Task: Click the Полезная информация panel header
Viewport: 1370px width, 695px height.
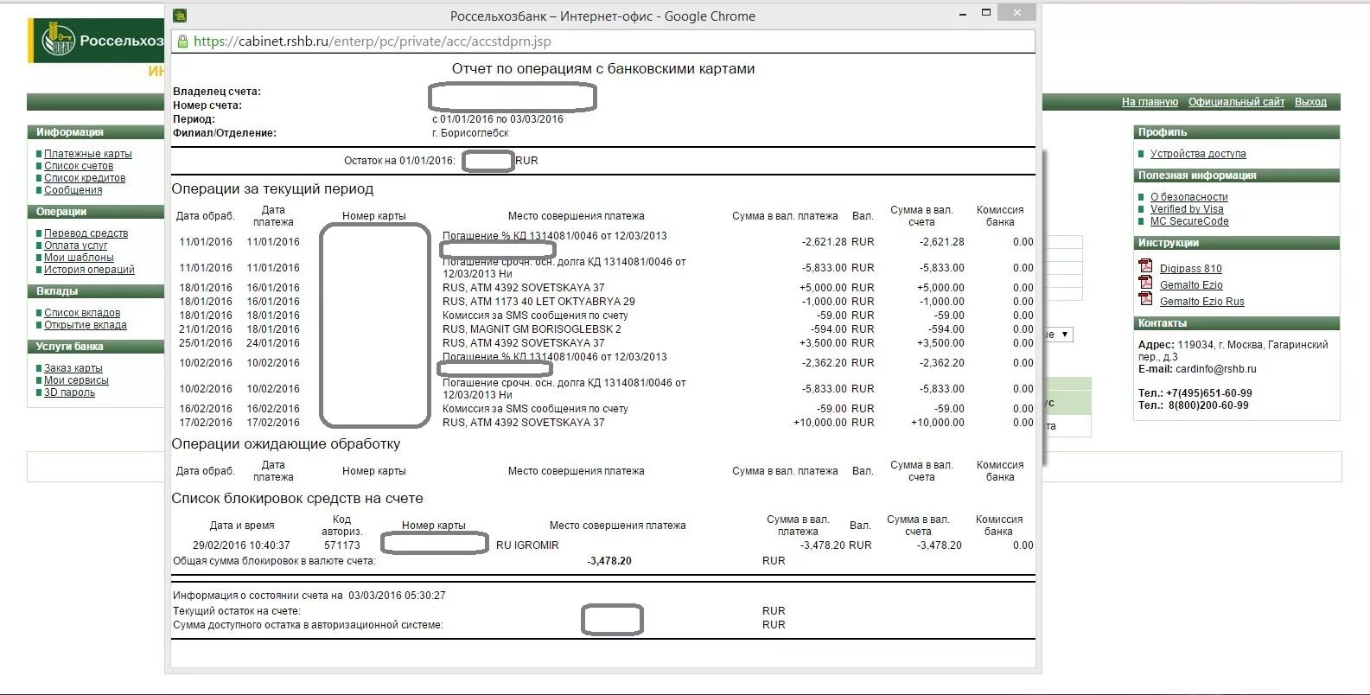Action: click(1236, 175)
